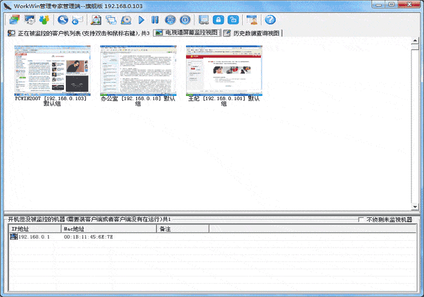
Task: Close the WorkWin window
Action: (x=410, y=4)
